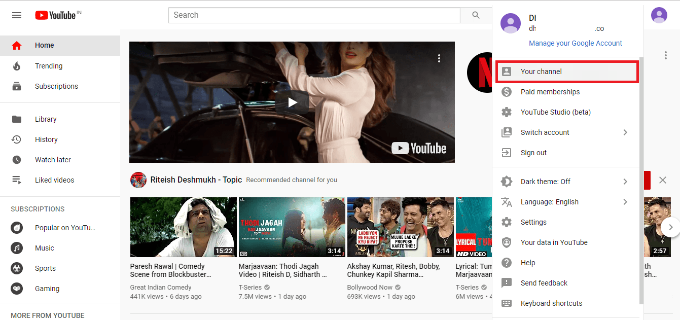Viewport: 680px width, 320px height.
Task: Click Settings gear icon in menu
Action: (x=507, y=222)
